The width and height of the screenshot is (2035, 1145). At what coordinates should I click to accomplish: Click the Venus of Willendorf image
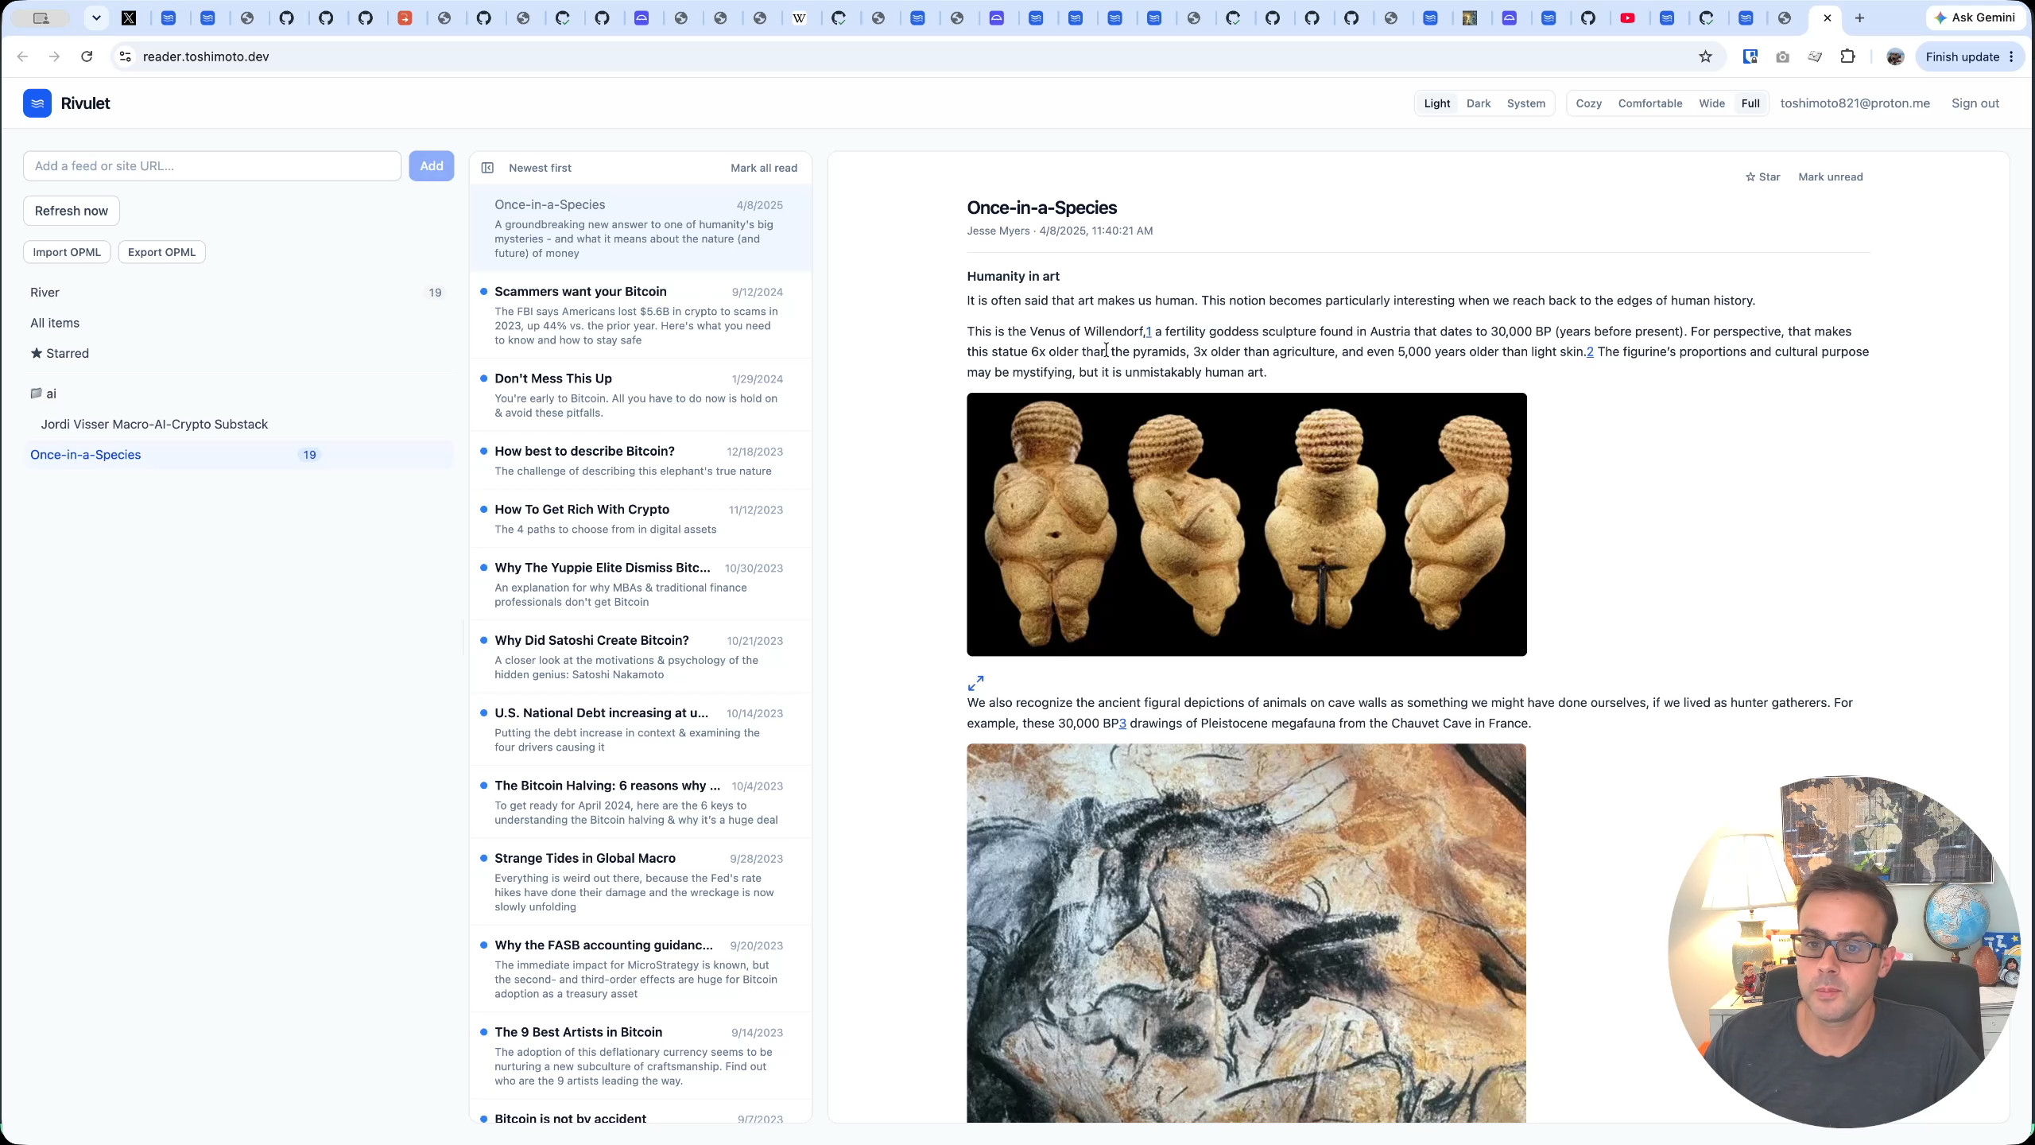click(1246, 525)
